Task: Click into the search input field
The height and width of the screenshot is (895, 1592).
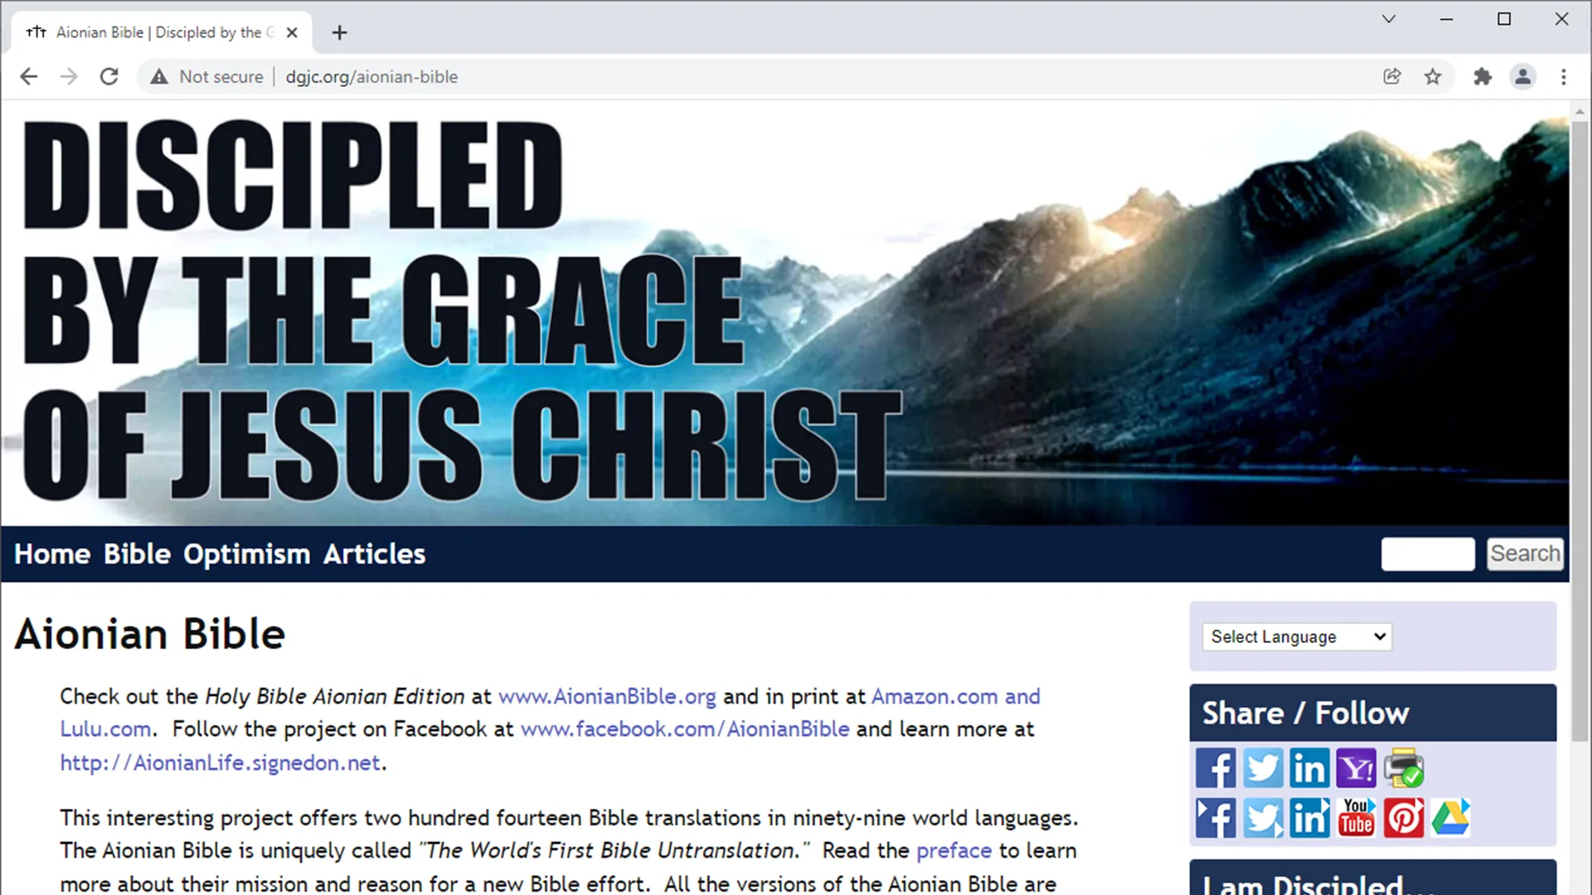Action: click(1427, 553)
